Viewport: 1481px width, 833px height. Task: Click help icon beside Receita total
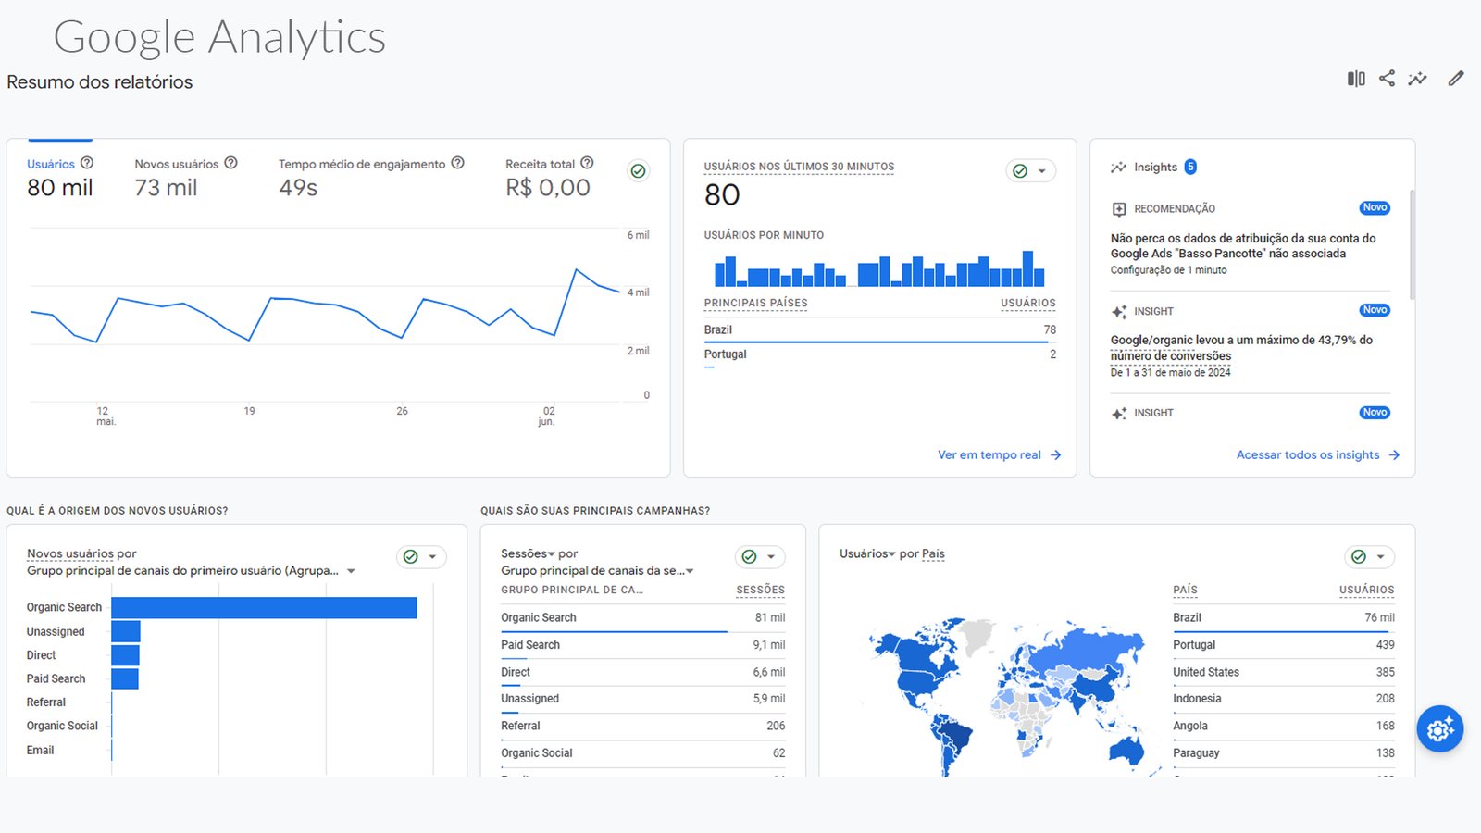587,163
